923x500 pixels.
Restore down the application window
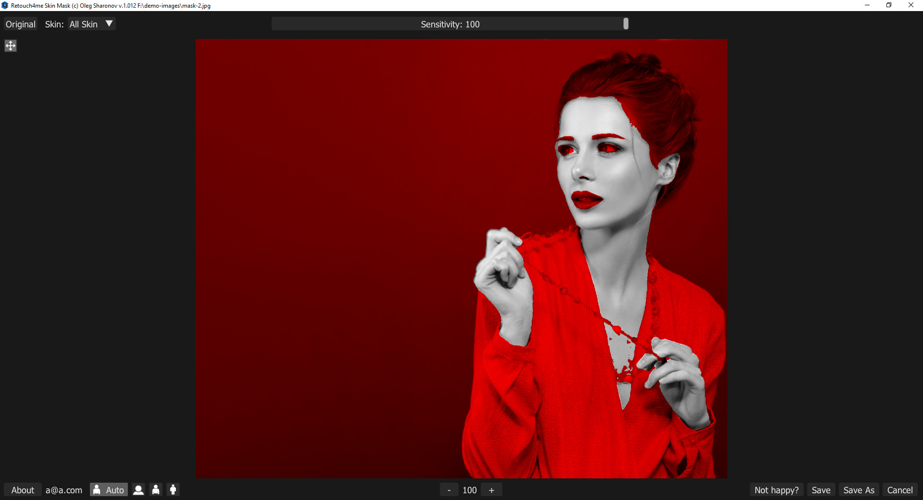889,5
